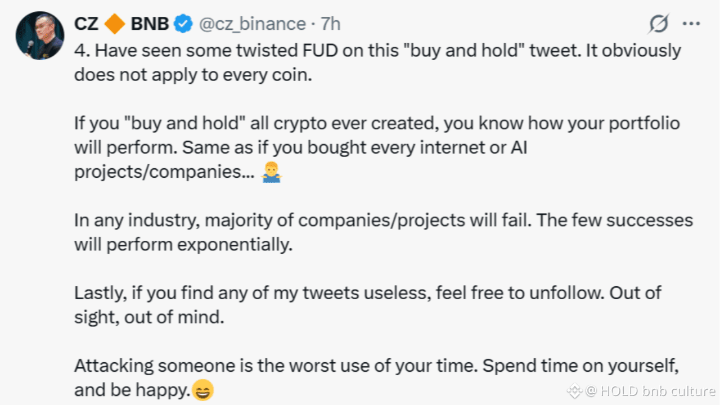The image size is (720, 405).
Task: Click the "twisted FUD" opening paragraph
Action: click(x=377, y=62)
